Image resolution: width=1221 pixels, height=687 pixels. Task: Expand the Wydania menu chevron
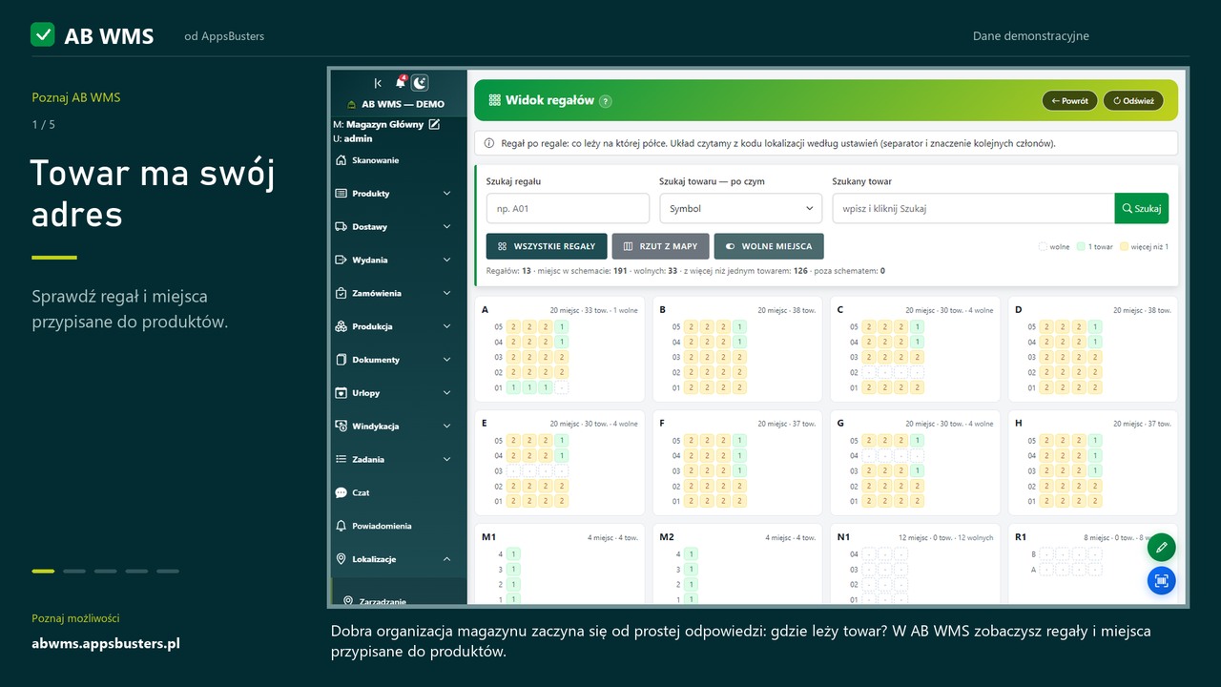pyautogui.click(x=447, y=260)
